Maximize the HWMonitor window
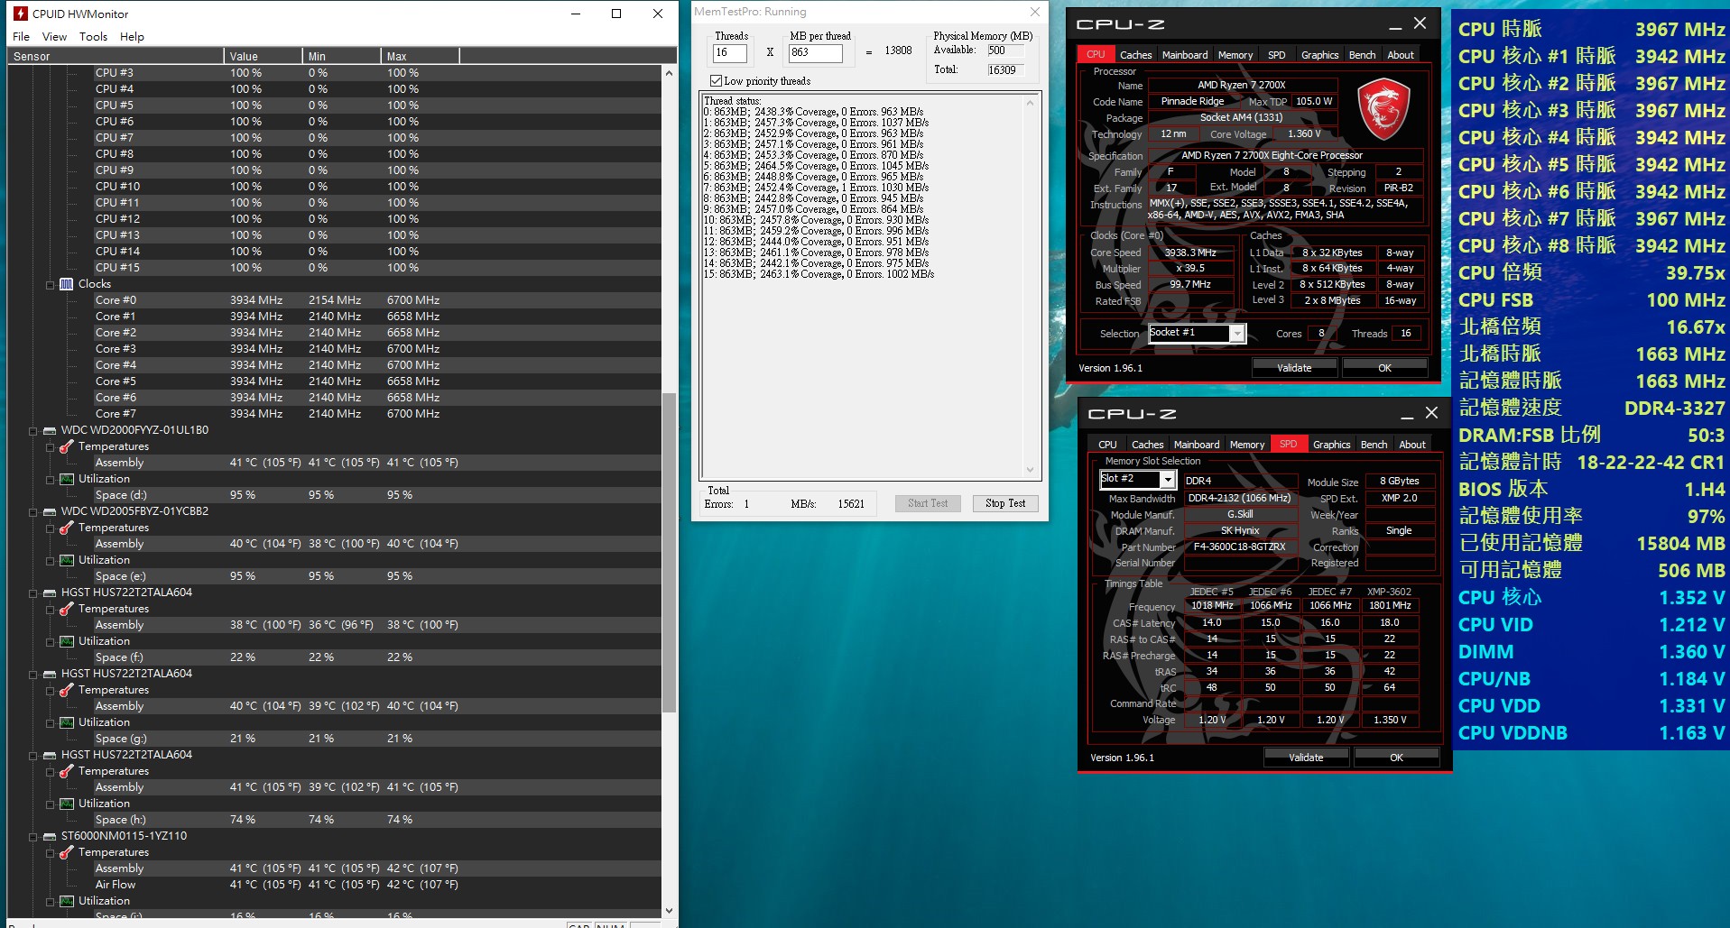The image size is (1730, 928). [616, 14]
